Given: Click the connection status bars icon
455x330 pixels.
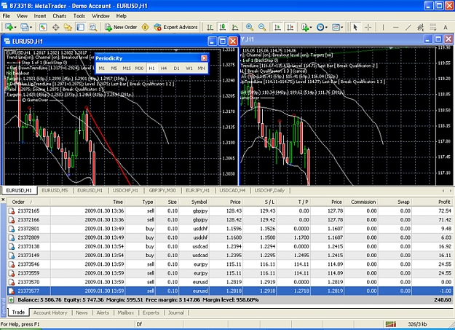Looking at the screenshot, I should pos(391,324).
